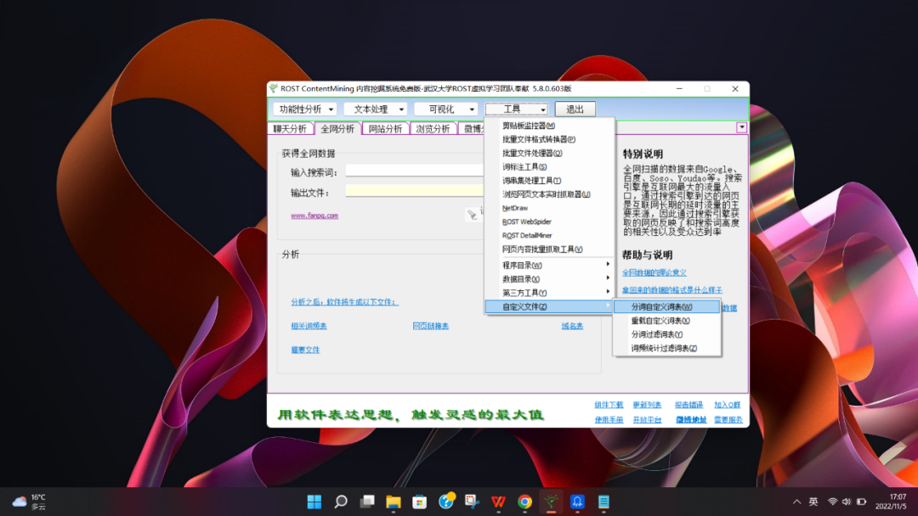Expand the 程序目录(W) submenu
Screen dimensions: 918x516
[x=549, y=266]
